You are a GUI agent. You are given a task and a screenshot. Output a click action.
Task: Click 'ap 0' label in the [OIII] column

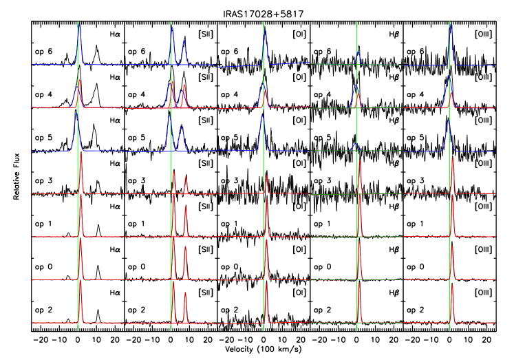(416, 267)
